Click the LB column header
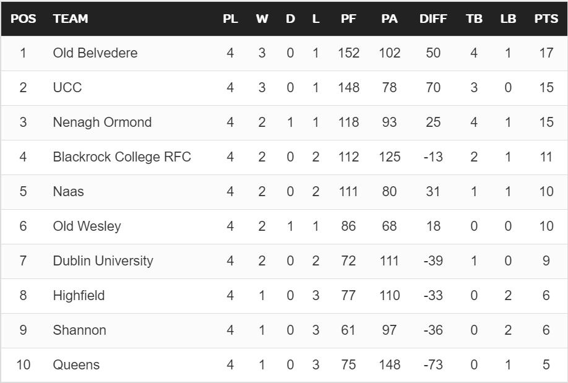 (508, 19)
